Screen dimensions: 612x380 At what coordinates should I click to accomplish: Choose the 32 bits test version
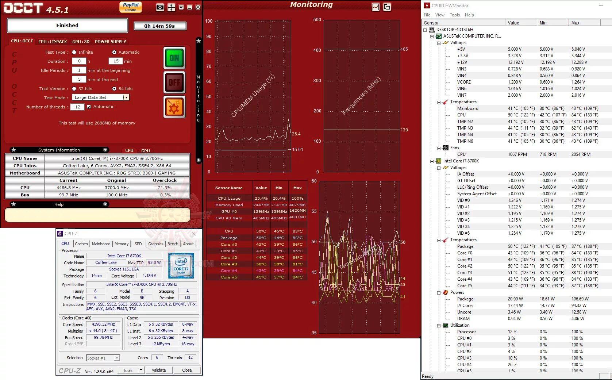(x=74, y=89)
